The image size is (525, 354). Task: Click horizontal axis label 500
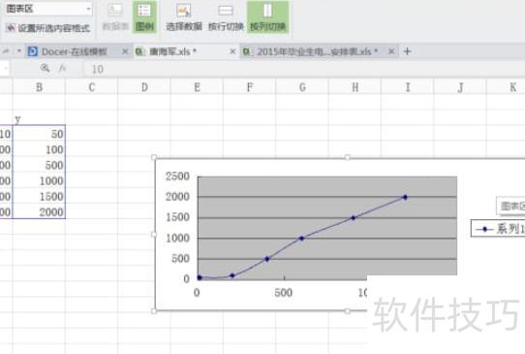point(283,293)
